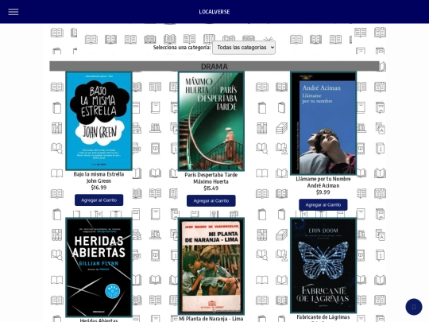429x322 pixels.
Task: Click the price $15.49
Action: [x=211, y=188]
